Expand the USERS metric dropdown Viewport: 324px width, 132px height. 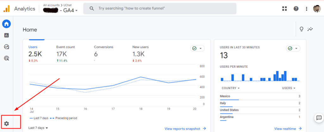coord(289,88)
